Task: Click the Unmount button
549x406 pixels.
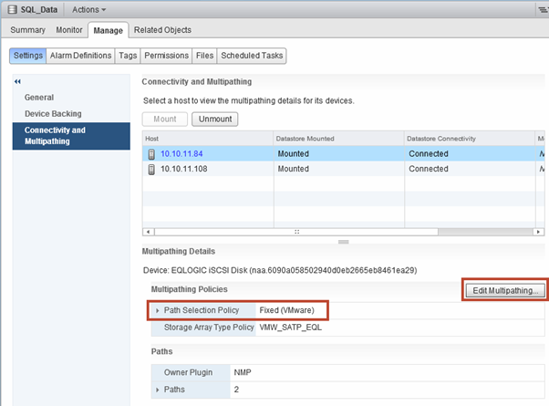Action: [x=215, y=120]
